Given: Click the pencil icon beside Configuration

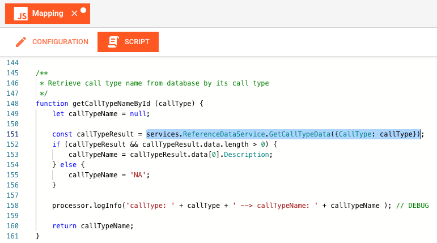Looking at the screenshot, I should coord(21,42).
